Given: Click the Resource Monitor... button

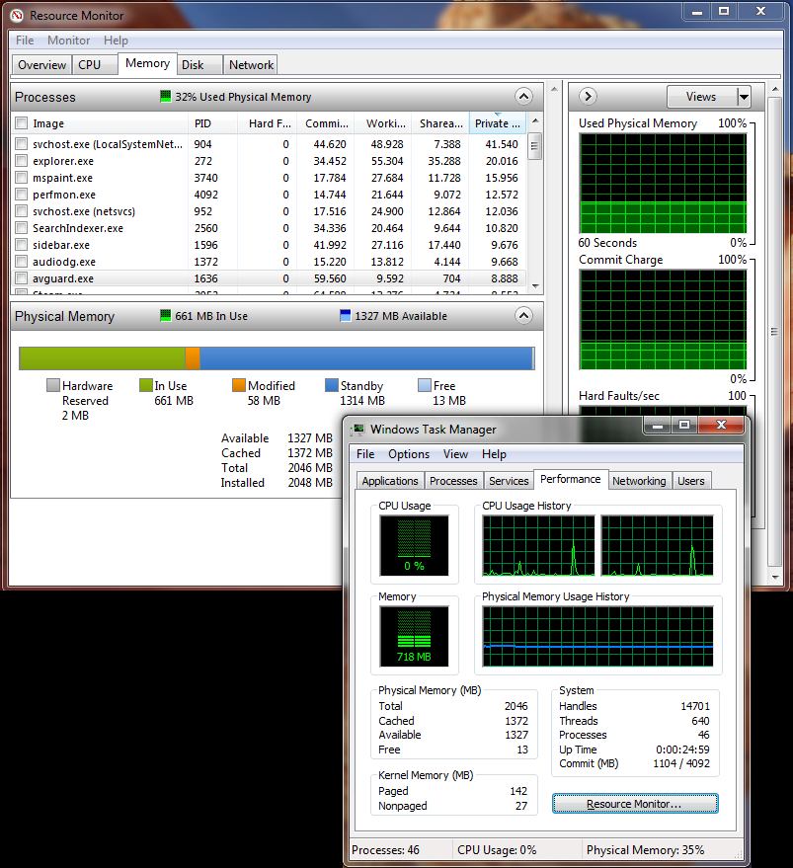Looking at the screenshot, I should [x=635, y=804].
